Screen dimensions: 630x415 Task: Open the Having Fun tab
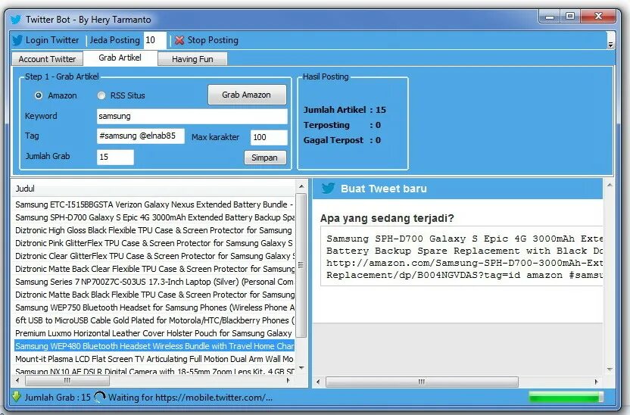[192, 59]
